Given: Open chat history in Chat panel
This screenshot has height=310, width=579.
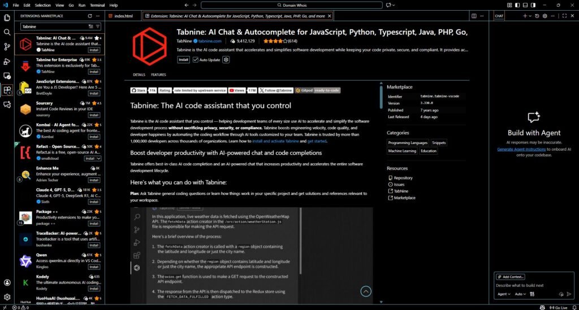Looking at the screenshot, I should tap(537, 16).
